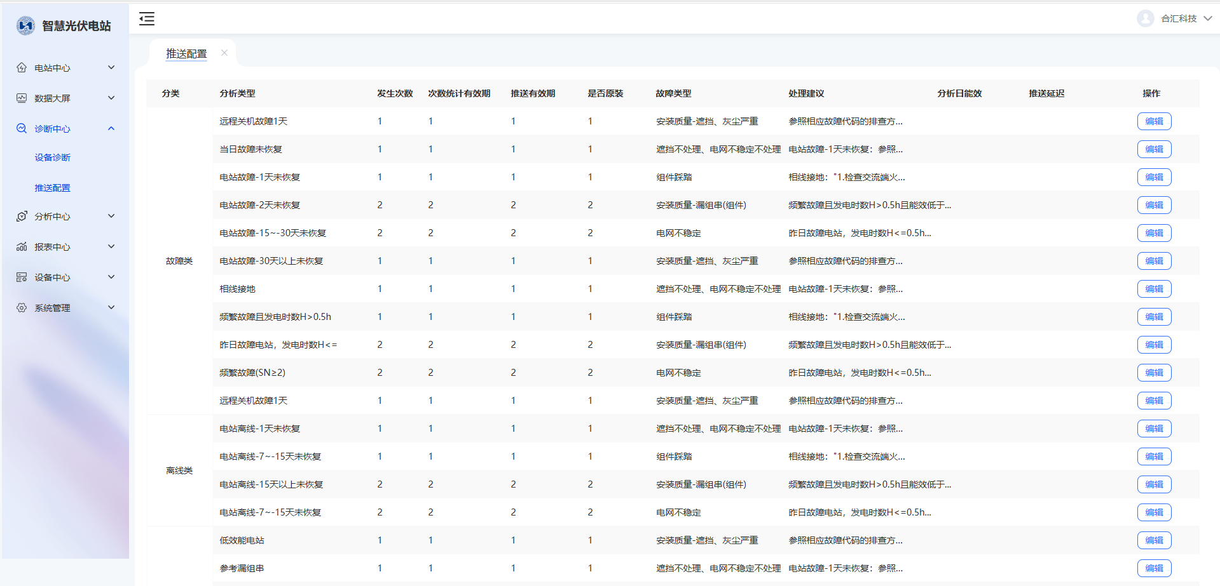Click the sidebar collapse hamburger icon

pos(147,19)
